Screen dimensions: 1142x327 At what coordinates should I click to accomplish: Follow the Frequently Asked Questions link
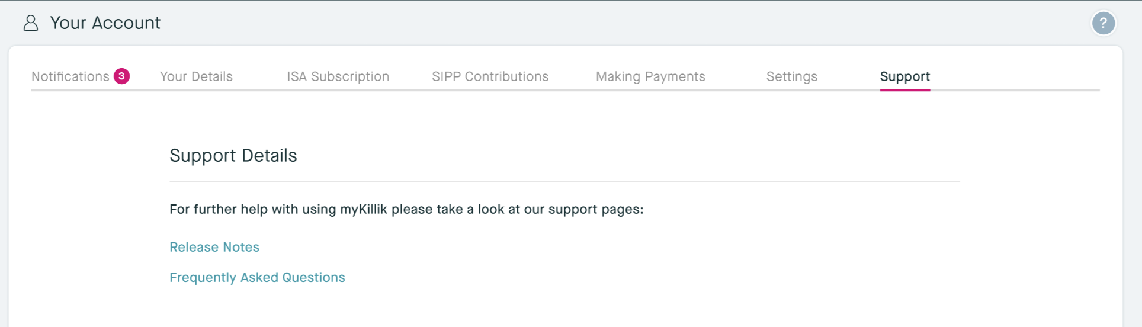[257, 277]
